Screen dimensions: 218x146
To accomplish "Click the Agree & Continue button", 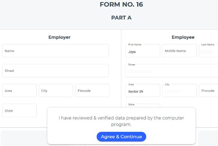I will click(x=121, y=137).
